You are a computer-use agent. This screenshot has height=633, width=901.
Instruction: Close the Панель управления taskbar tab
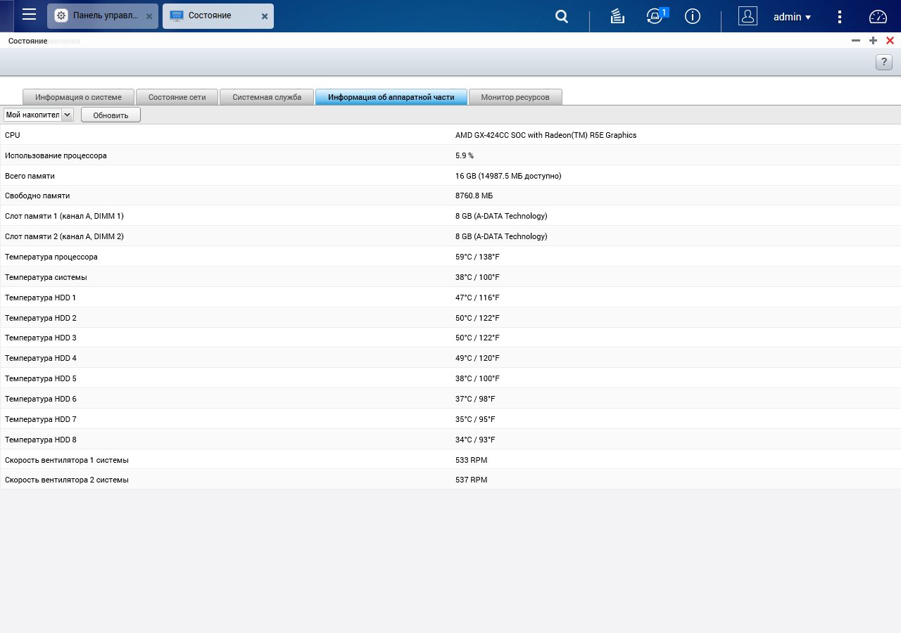tap(149, 16)
